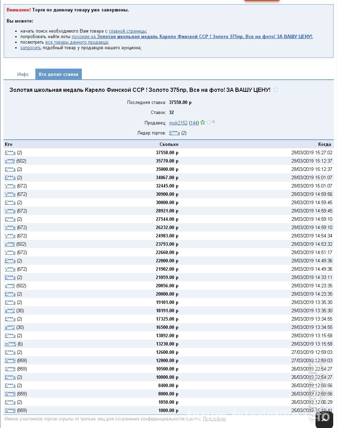Open bidder E***a on 1050.00 bid

click(x=10, y=402)
